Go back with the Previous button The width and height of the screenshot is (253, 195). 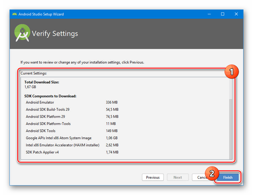click(x=153, y=177)
